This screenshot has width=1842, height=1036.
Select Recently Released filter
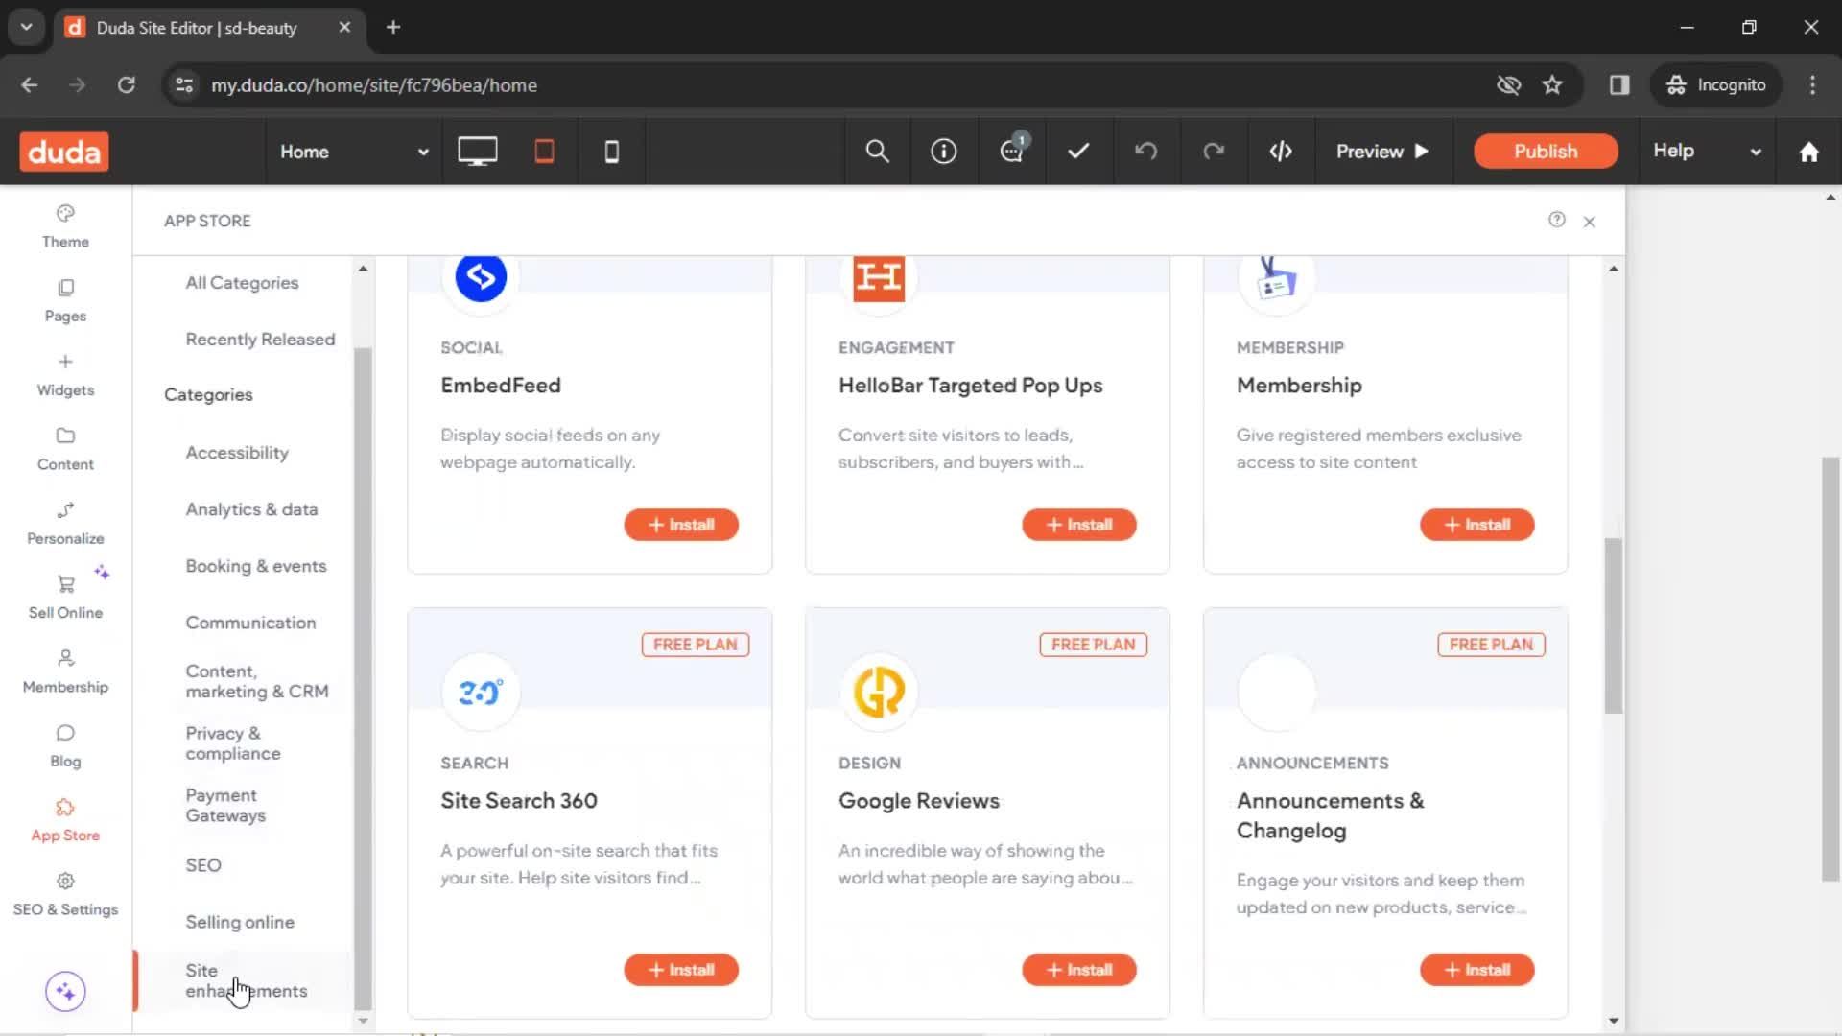[260, 340]
